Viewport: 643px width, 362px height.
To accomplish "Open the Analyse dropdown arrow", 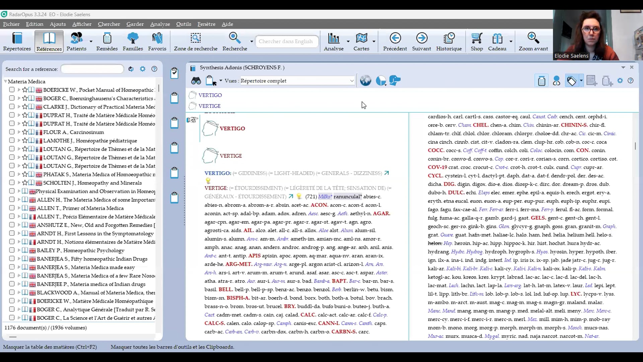I will pos(348,42).
